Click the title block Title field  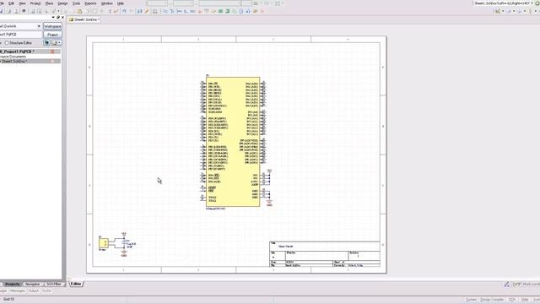click(325, 246)
